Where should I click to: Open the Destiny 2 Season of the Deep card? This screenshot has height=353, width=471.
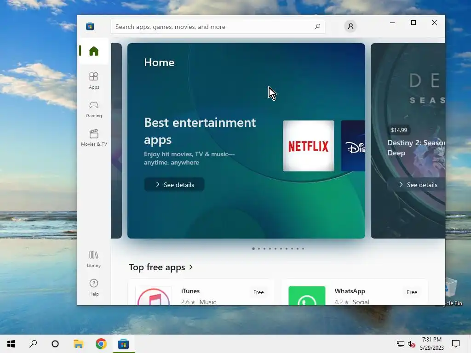click(408, 141)
